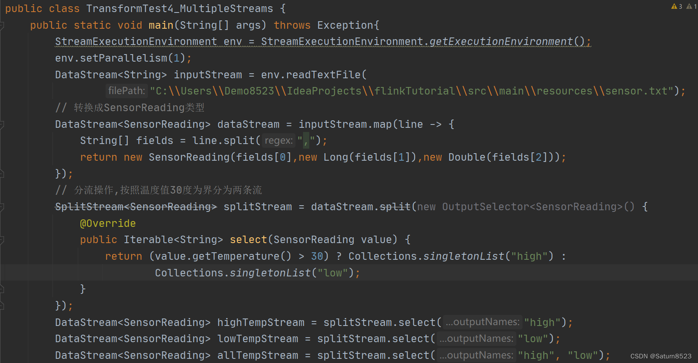This screenshot has height=363, width=698.
Task: Click the @Override annotation
Action: [108, 224]
